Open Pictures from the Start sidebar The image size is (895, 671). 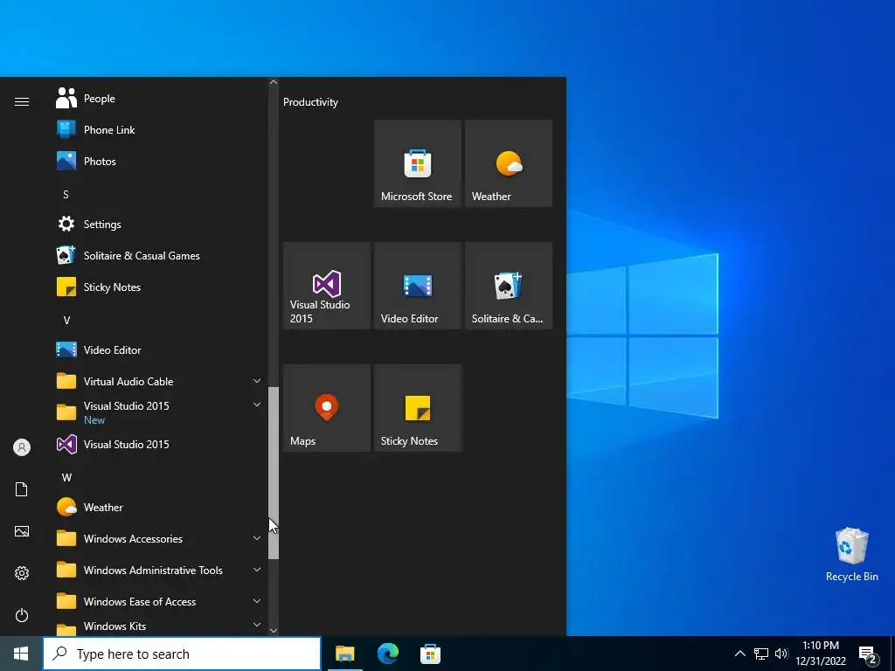click(22, 531)
